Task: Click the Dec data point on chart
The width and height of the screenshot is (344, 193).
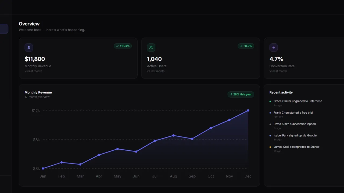Action: 248,110
